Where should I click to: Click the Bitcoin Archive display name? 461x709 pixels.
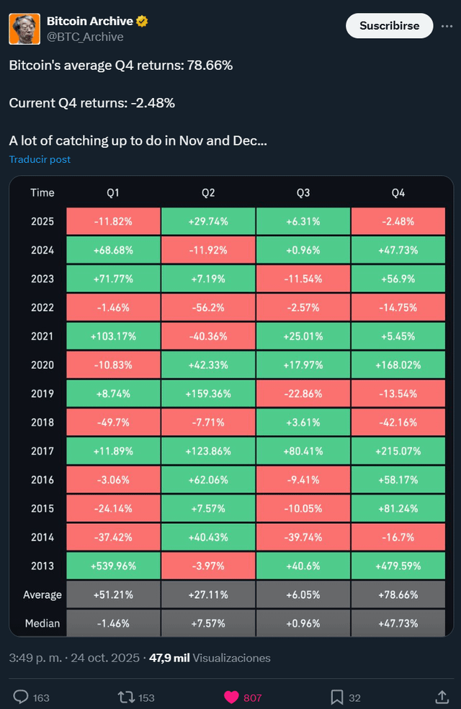coord(89,22)
